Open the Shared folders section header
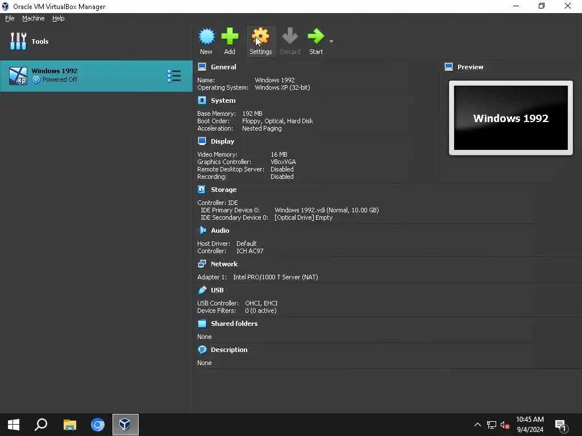The width and height of the screenshot is (582, 436). point(234,324)
